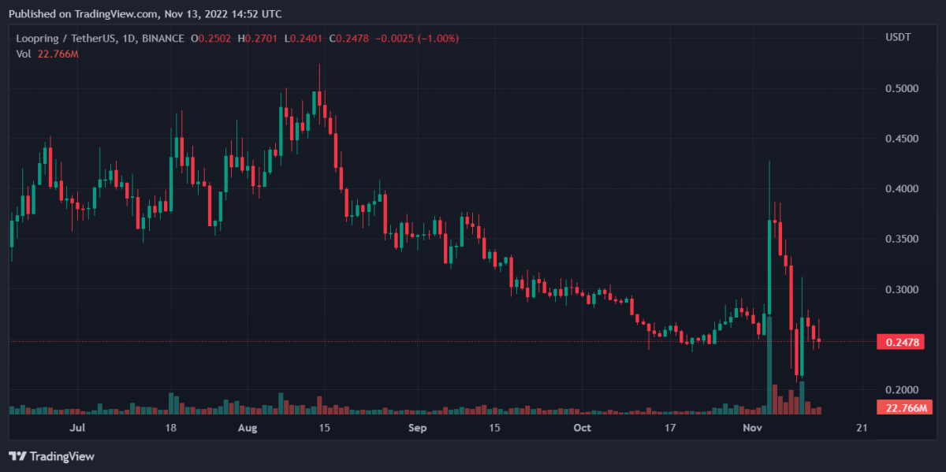
Task: Click the 0.3500 price axis label
Action: (x=902, y=240)
